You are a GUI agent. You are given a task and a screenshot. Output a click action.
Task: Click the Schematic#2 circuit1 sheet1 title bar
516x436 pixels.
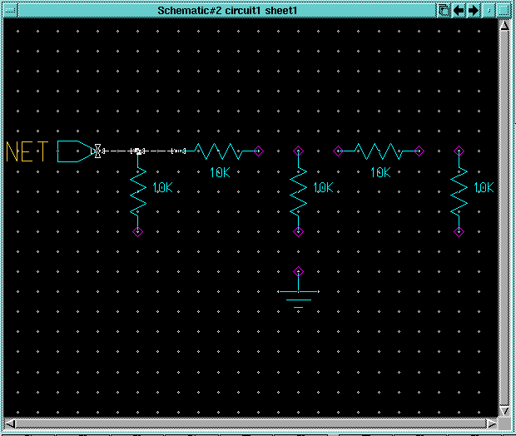click(227, 11)
